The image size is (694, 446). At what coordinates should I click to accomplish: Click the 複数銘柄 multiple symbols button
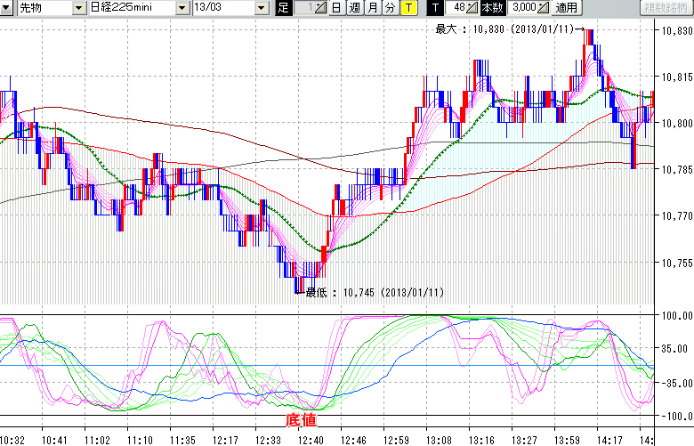(666, 8)
